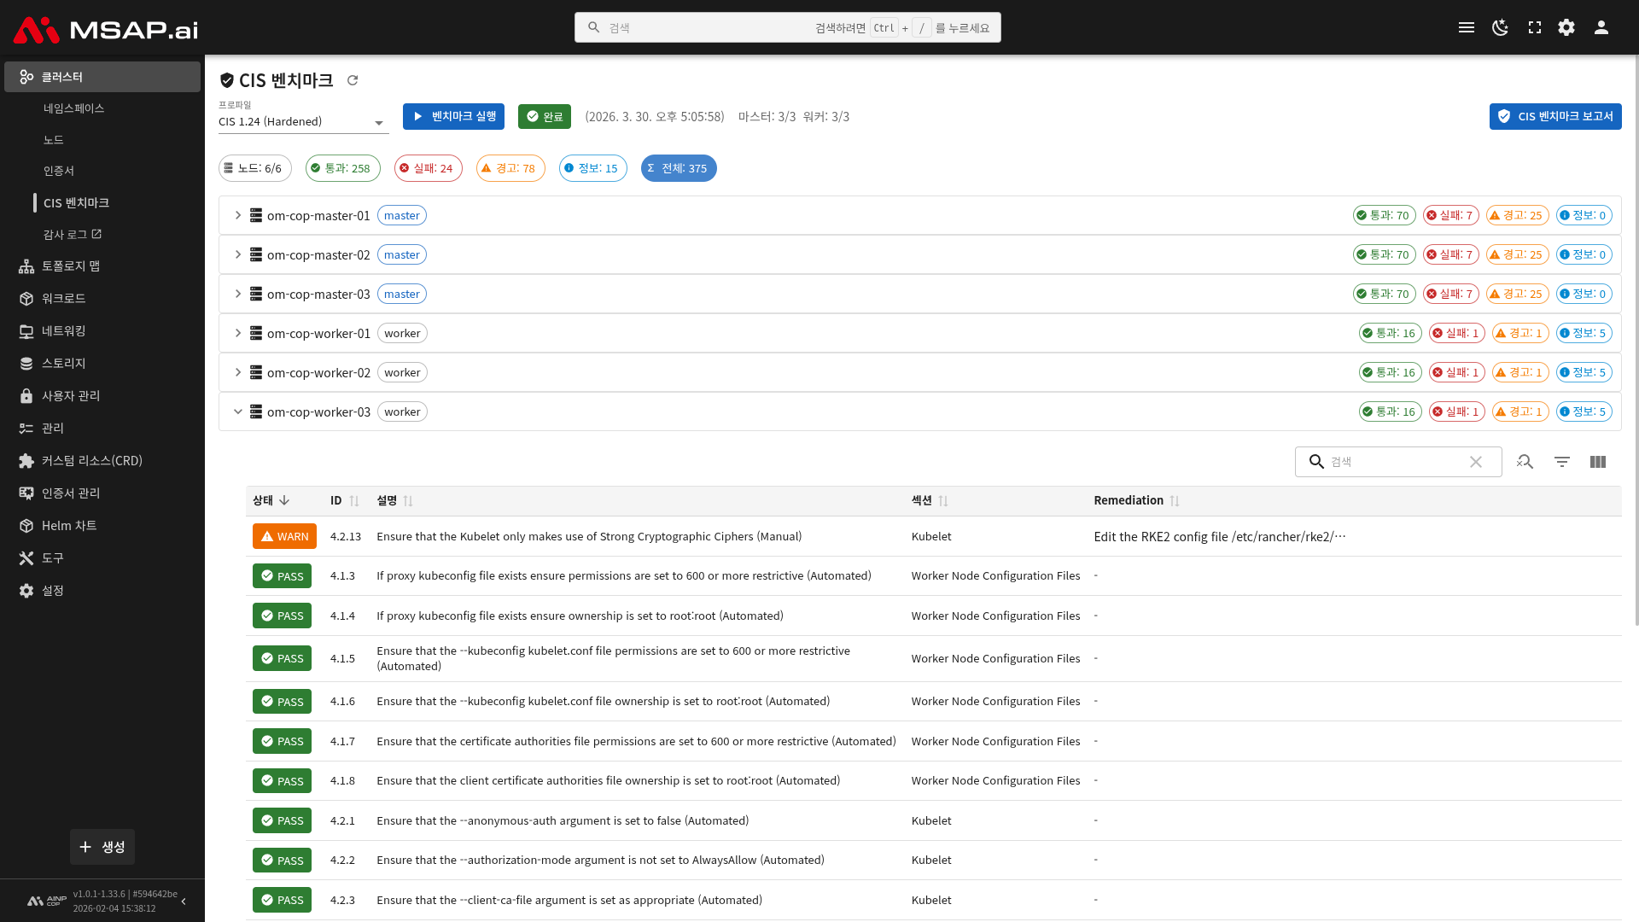Screen dimensions: 1639x922
Task: Toggle the 실패: 24 filter chip
Action: (x=429, y=168)
